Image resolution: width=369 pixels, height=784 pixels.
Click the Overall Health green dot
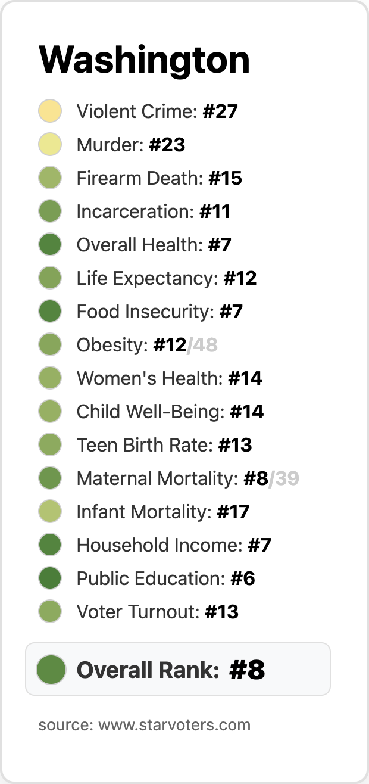click(x=50, y=245)
